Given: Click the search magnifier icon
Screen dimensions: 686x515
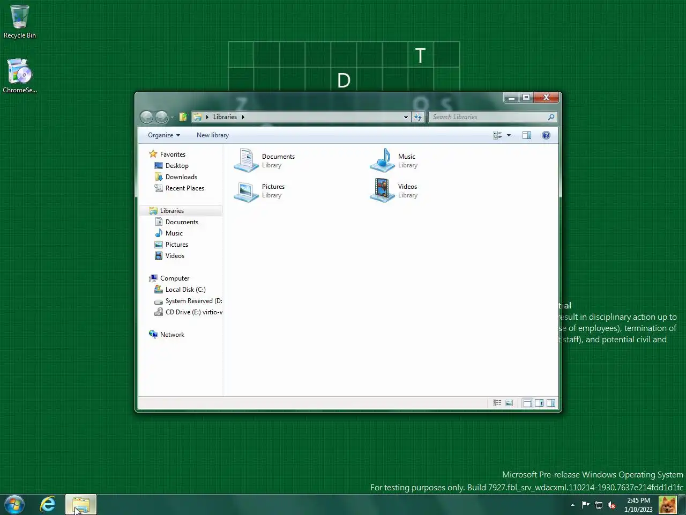Looking at the screenshot, I should 551,117.
